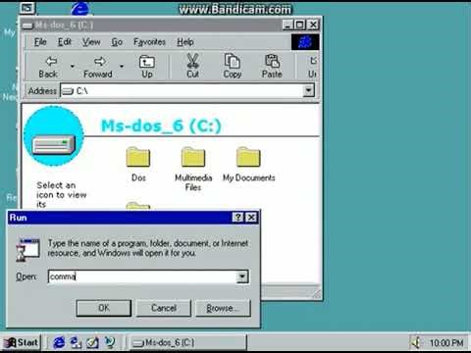Click the View Channels Quick Launch icon

pyautogui.click(x=110, y=342)
